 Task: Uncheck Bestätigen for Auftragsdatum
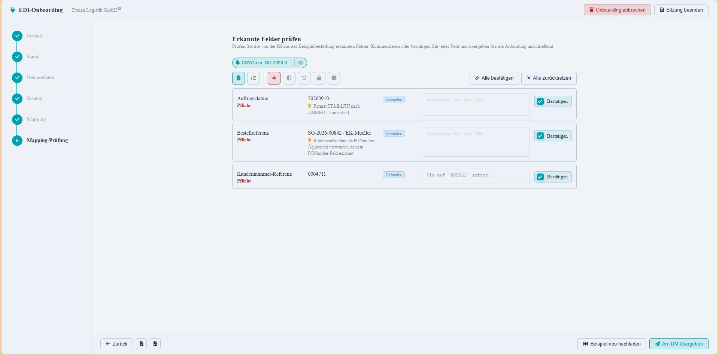click(540, 101)
